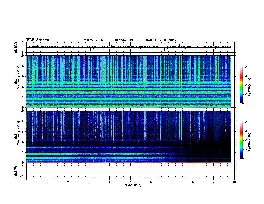The image size is (264, 204).
Task: Click time axis tick label "6"
Action: pos(151,182)
